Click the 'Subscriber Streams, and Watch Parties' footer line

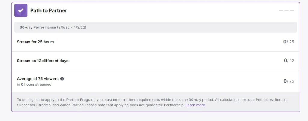tap(51, 105)
